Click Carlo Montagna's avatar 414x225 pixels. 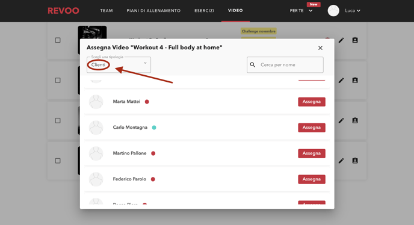pyautogui.click(x=96, y=128)
